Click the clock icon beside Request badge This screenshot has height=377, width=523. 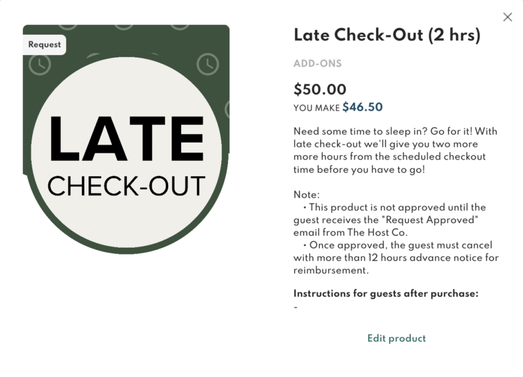pos(40,64)
